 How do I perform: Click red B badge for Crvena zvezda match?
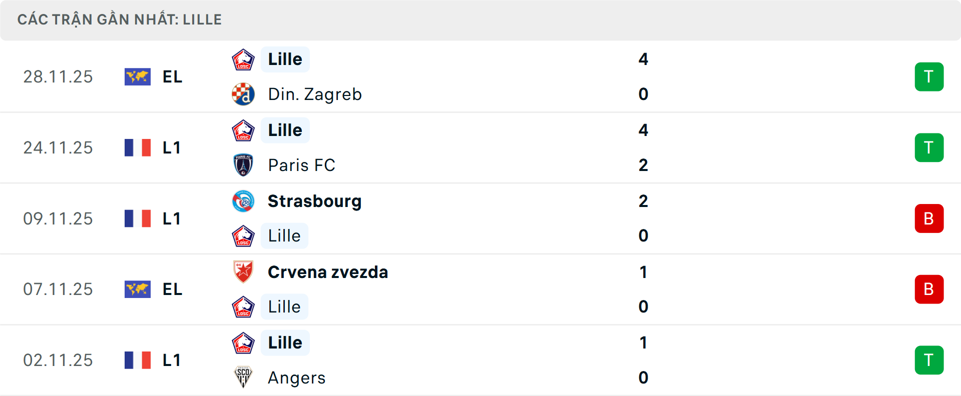[929, 289]
